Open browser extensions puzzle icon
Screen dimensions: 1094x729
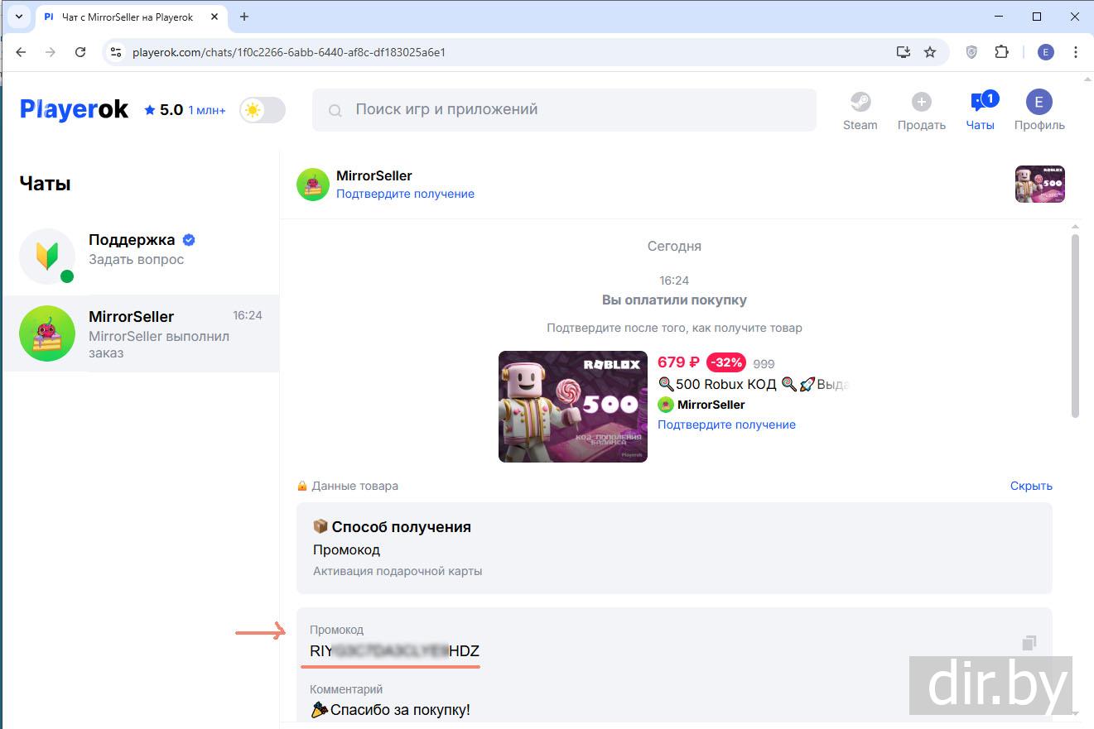[x=1001, y=52]
